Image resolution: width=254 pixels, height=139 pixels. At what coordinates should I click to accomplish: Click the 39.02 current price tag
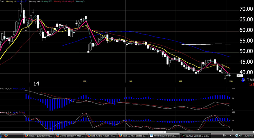pyautogui.click(x=240, y=76)
